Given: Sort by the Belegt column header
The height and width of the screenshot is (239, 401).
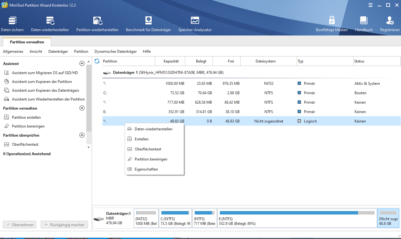Looking at the screenshot, I should (199, 61).
